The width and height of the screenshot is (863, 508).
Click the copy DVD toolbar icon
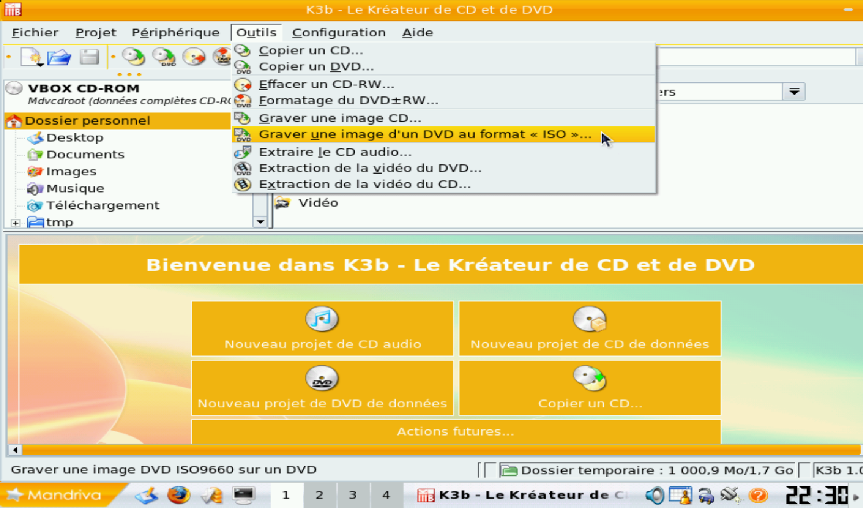point(164,57)
